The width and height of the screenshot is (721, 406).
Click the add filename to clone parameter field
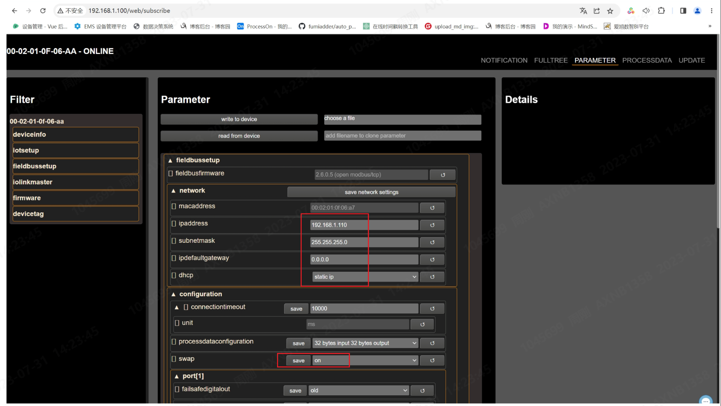(x=403, y=135)
